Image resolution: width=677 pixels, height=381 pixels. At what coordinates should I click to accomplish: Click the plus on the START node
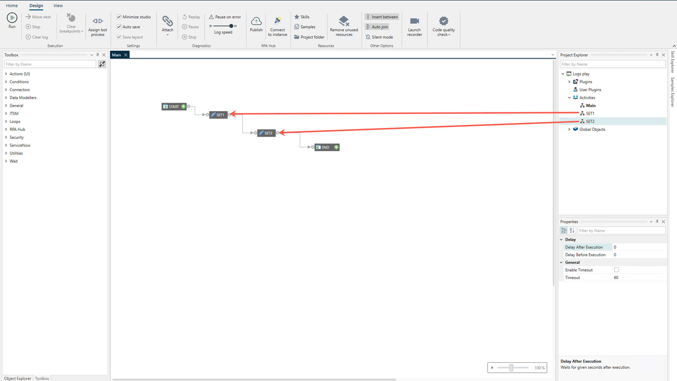click(x=184, y=106)
